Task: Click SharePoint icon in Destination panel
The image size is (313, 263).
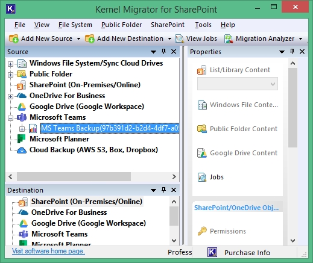Action: 23,202
